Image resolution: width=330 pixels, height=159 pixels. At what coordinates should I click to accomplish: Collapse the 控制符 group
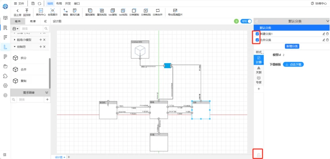point(15,47)
